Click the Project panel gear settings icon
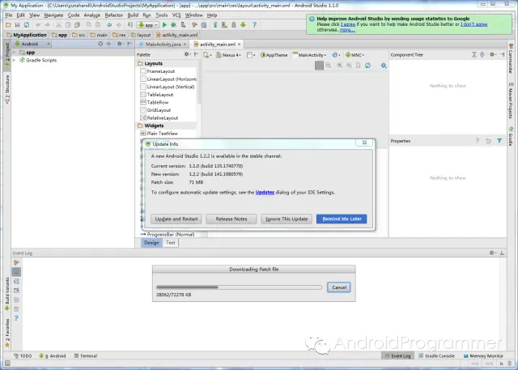This screenshot has width=518, height=370. (x=119, y=44)
